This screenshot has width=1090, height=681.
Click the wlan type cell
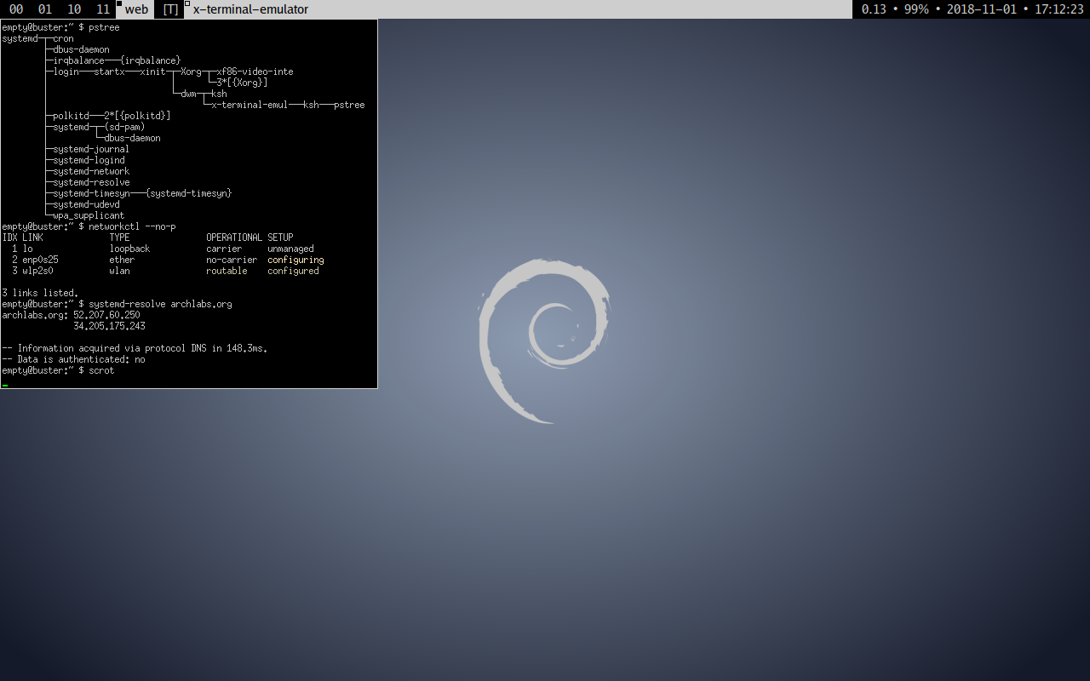click(x=119, y=271)
